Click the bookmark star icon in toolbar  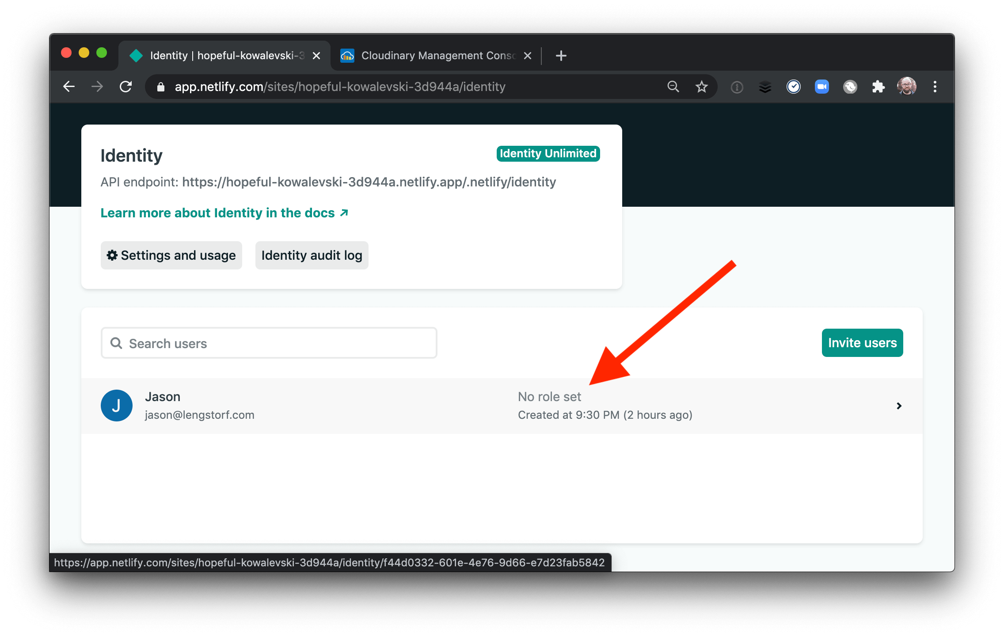point(701,87)
